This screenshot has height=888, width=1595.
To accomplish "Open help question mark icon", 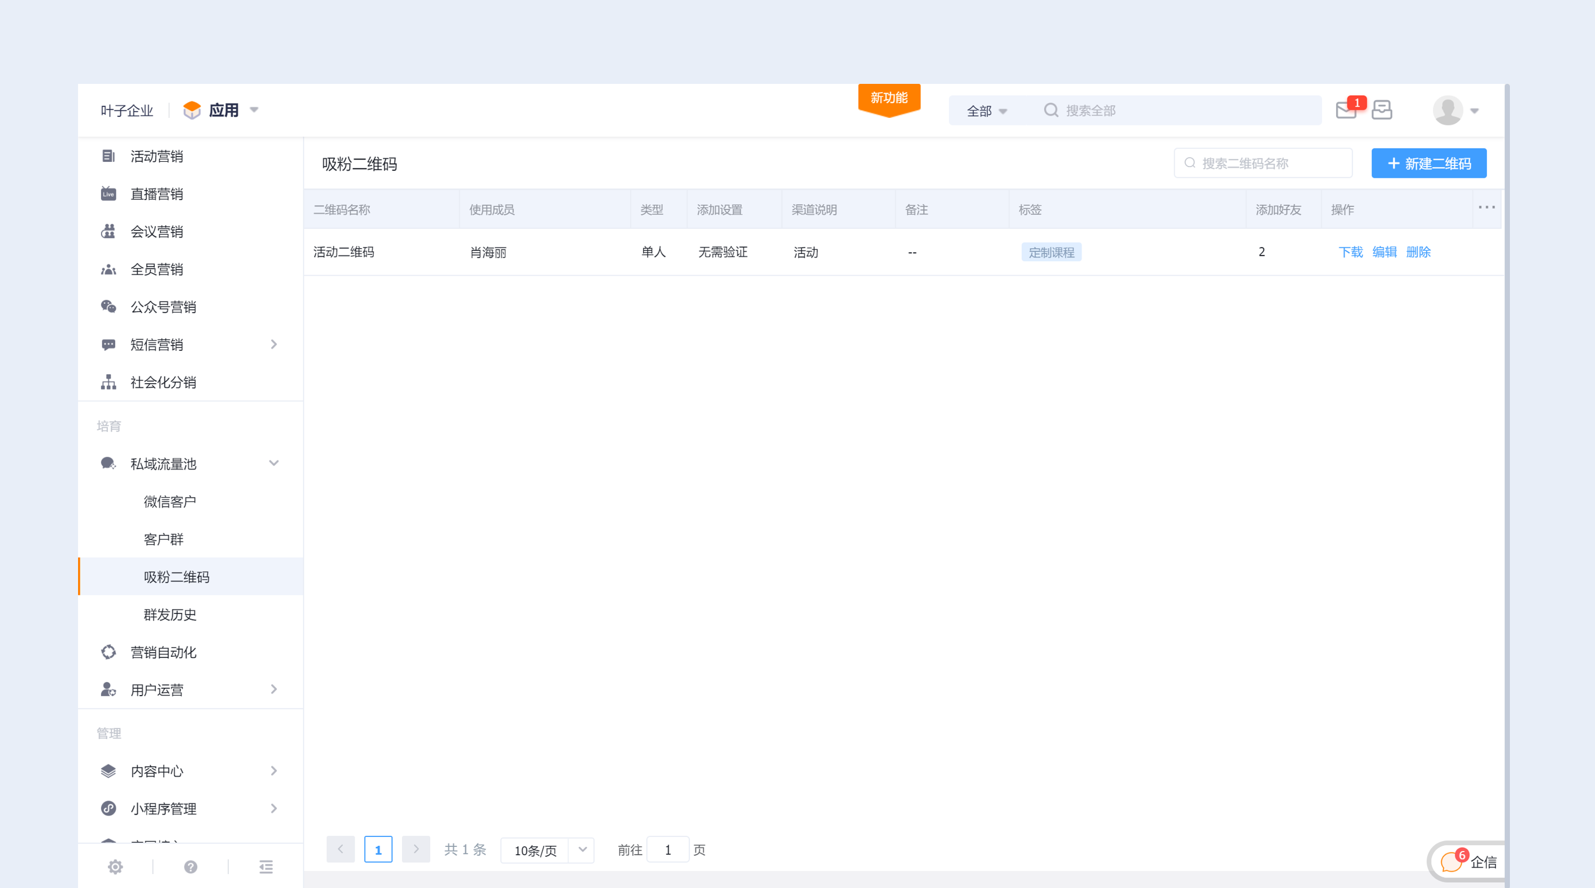I will coord(191,867).
